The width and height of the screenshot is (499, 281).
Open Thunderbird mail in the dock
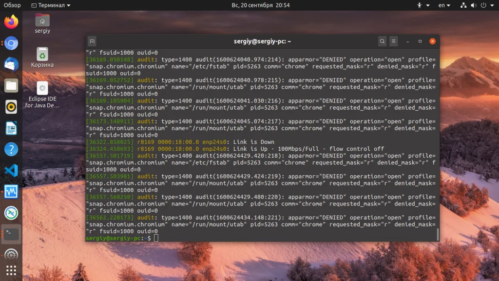click(11, 64)
